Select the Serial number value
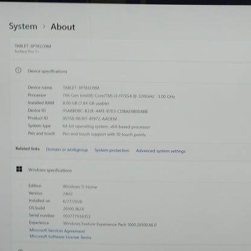Image resolution: width=251 pixels, height=251 pixels. (77, 216)
